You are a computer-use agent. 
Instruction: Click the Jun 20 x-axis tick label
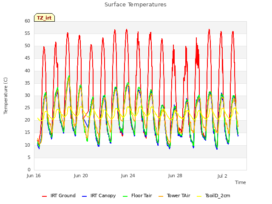pos(81,176)
